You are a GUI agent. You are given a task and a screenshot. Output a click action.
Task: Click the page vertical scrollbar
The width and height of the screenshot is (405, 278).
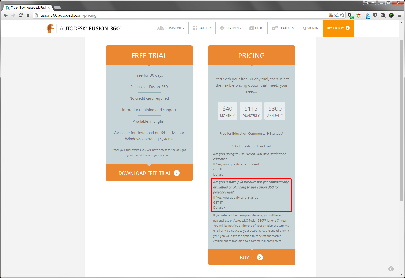point(401,120)
